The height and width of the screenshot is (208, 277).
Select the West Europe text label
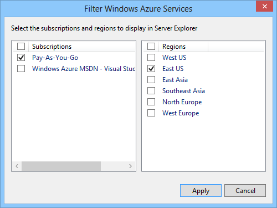[x=181, y=113]
